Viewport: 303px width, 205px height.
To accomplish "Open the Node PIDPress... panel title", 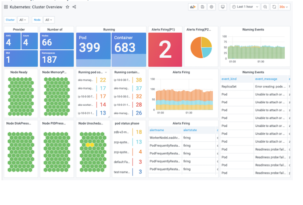I will point(54,123).
